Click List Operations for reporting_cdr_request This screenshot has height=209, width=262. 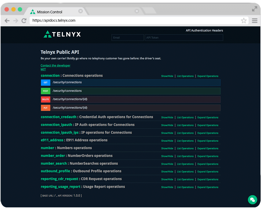point(185,179)
